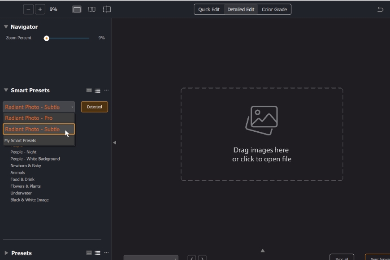Click the Sync forward button

tap(377, 257)
